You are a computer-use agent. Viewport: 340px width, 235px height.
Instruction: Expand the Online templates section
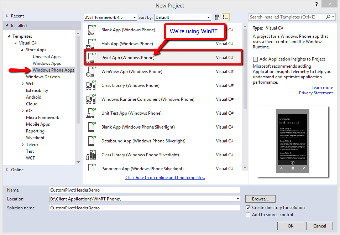(7, 170)
